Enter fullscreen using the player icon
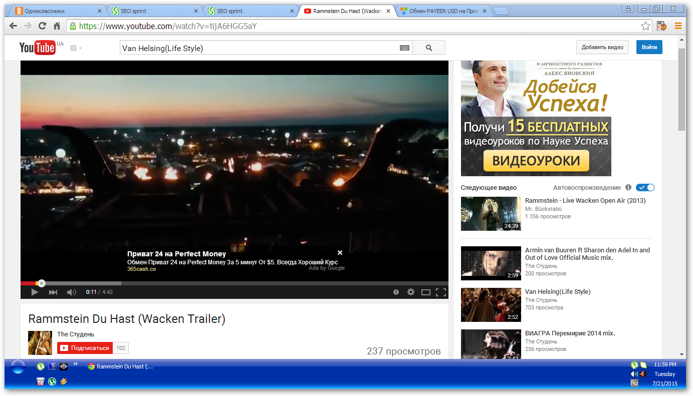Image resolution: width=693 pixels, height=396 pixels. tap(441, 292)
